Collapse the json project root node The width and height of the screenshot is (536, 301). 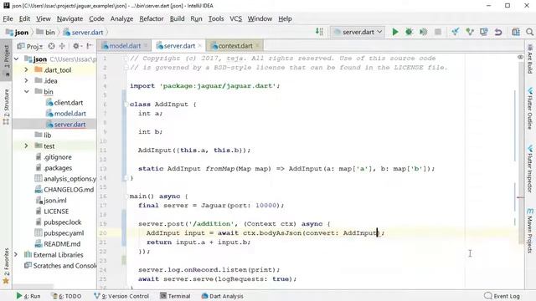click(17, 59)
